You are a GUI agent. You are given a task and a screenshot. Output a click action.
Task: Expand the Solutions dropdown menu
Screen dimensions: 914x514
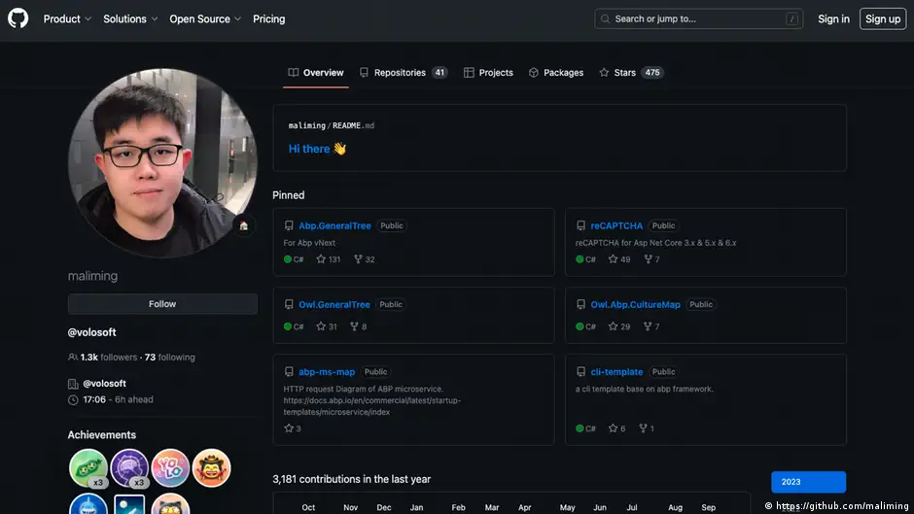tap(130, 18)
